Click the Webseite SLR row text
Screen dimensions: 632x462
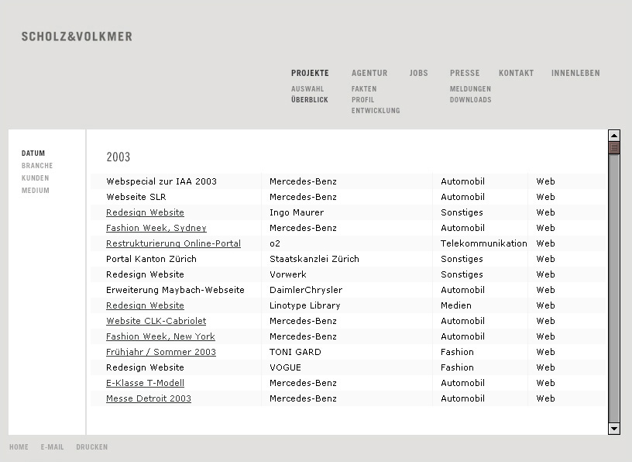pyautogui.click(x=136, y=197)
